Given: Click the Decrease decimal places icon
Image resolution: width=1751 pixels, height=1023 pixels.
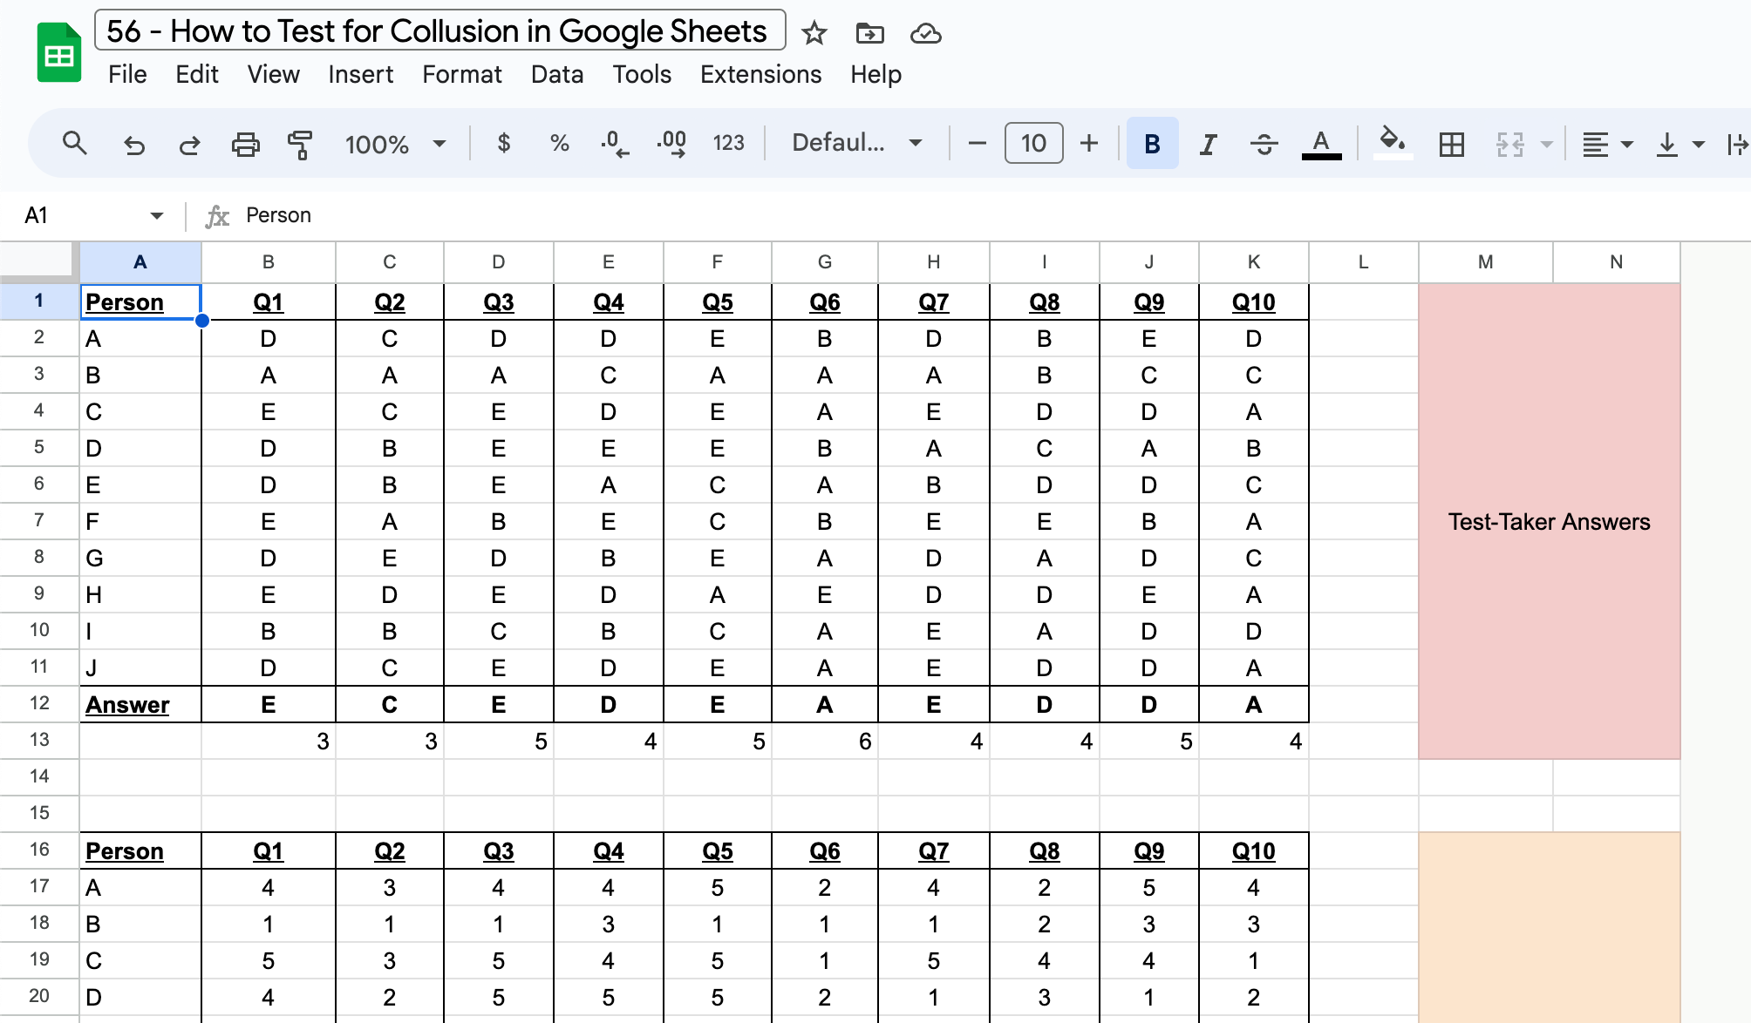Looking at the screenshot, I should 615,144.
